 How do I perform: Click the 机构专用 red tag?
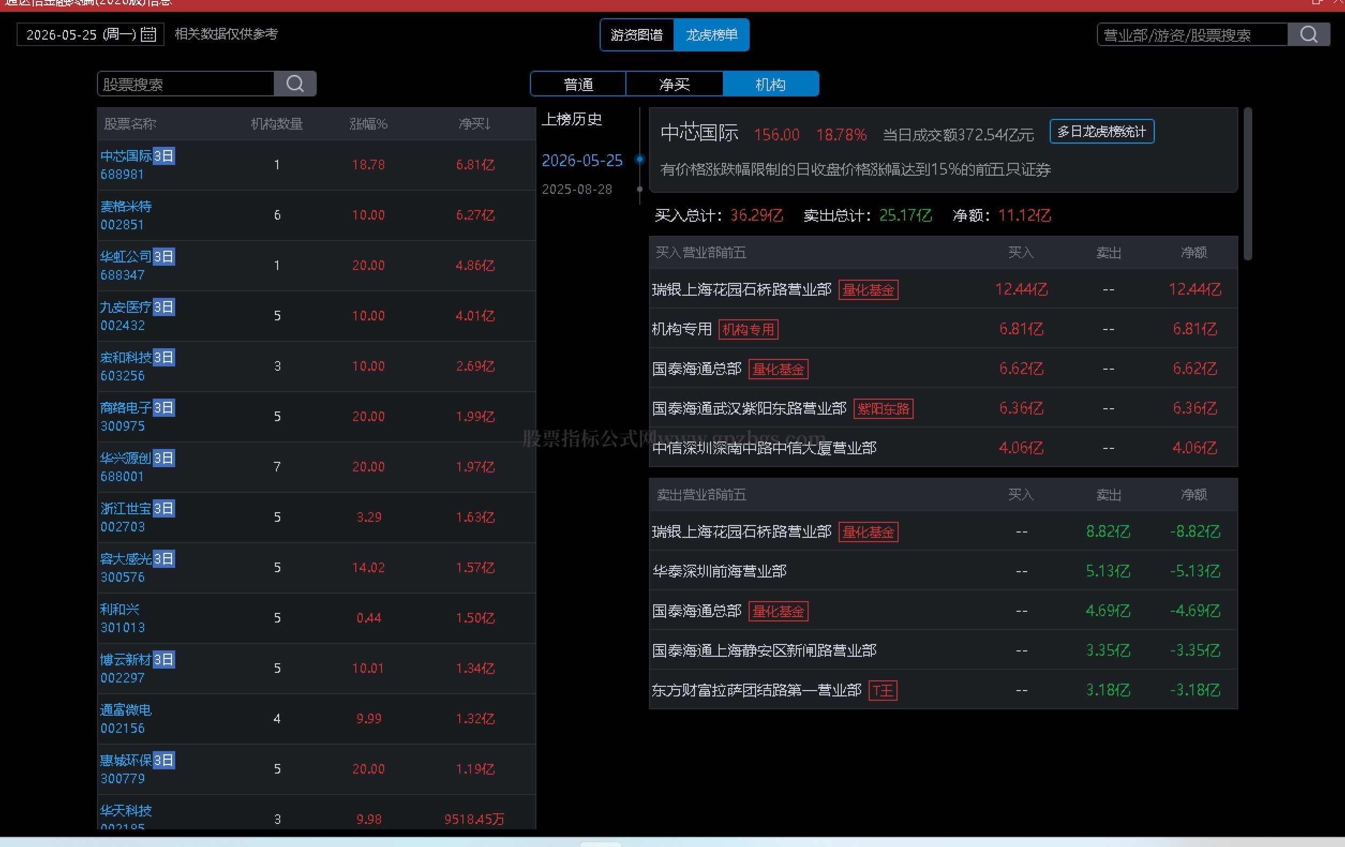(748, 329)
